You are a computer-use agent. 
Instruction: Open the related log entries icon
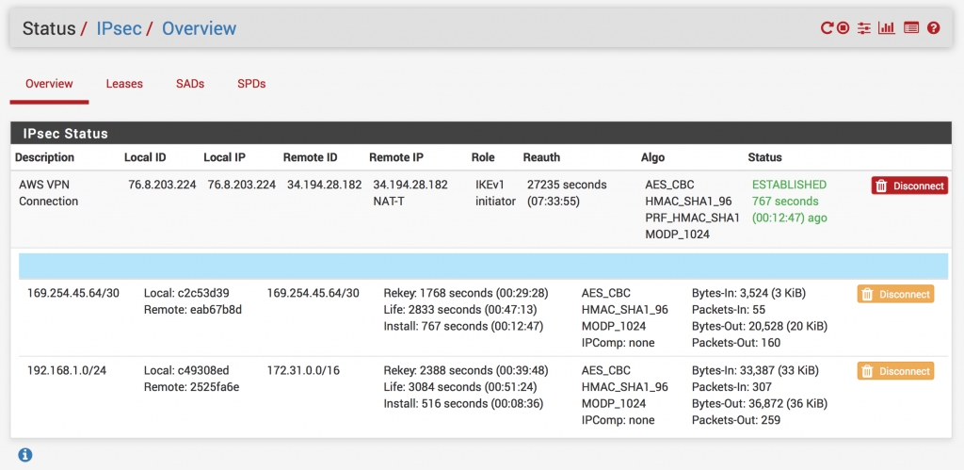(x=910, y=28)
